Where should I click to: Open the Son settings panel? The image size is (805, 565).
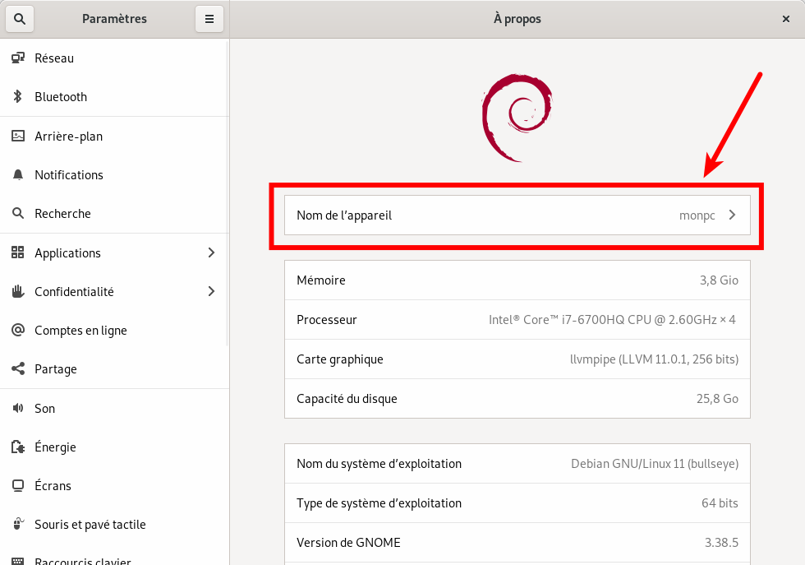coord(114,408)
